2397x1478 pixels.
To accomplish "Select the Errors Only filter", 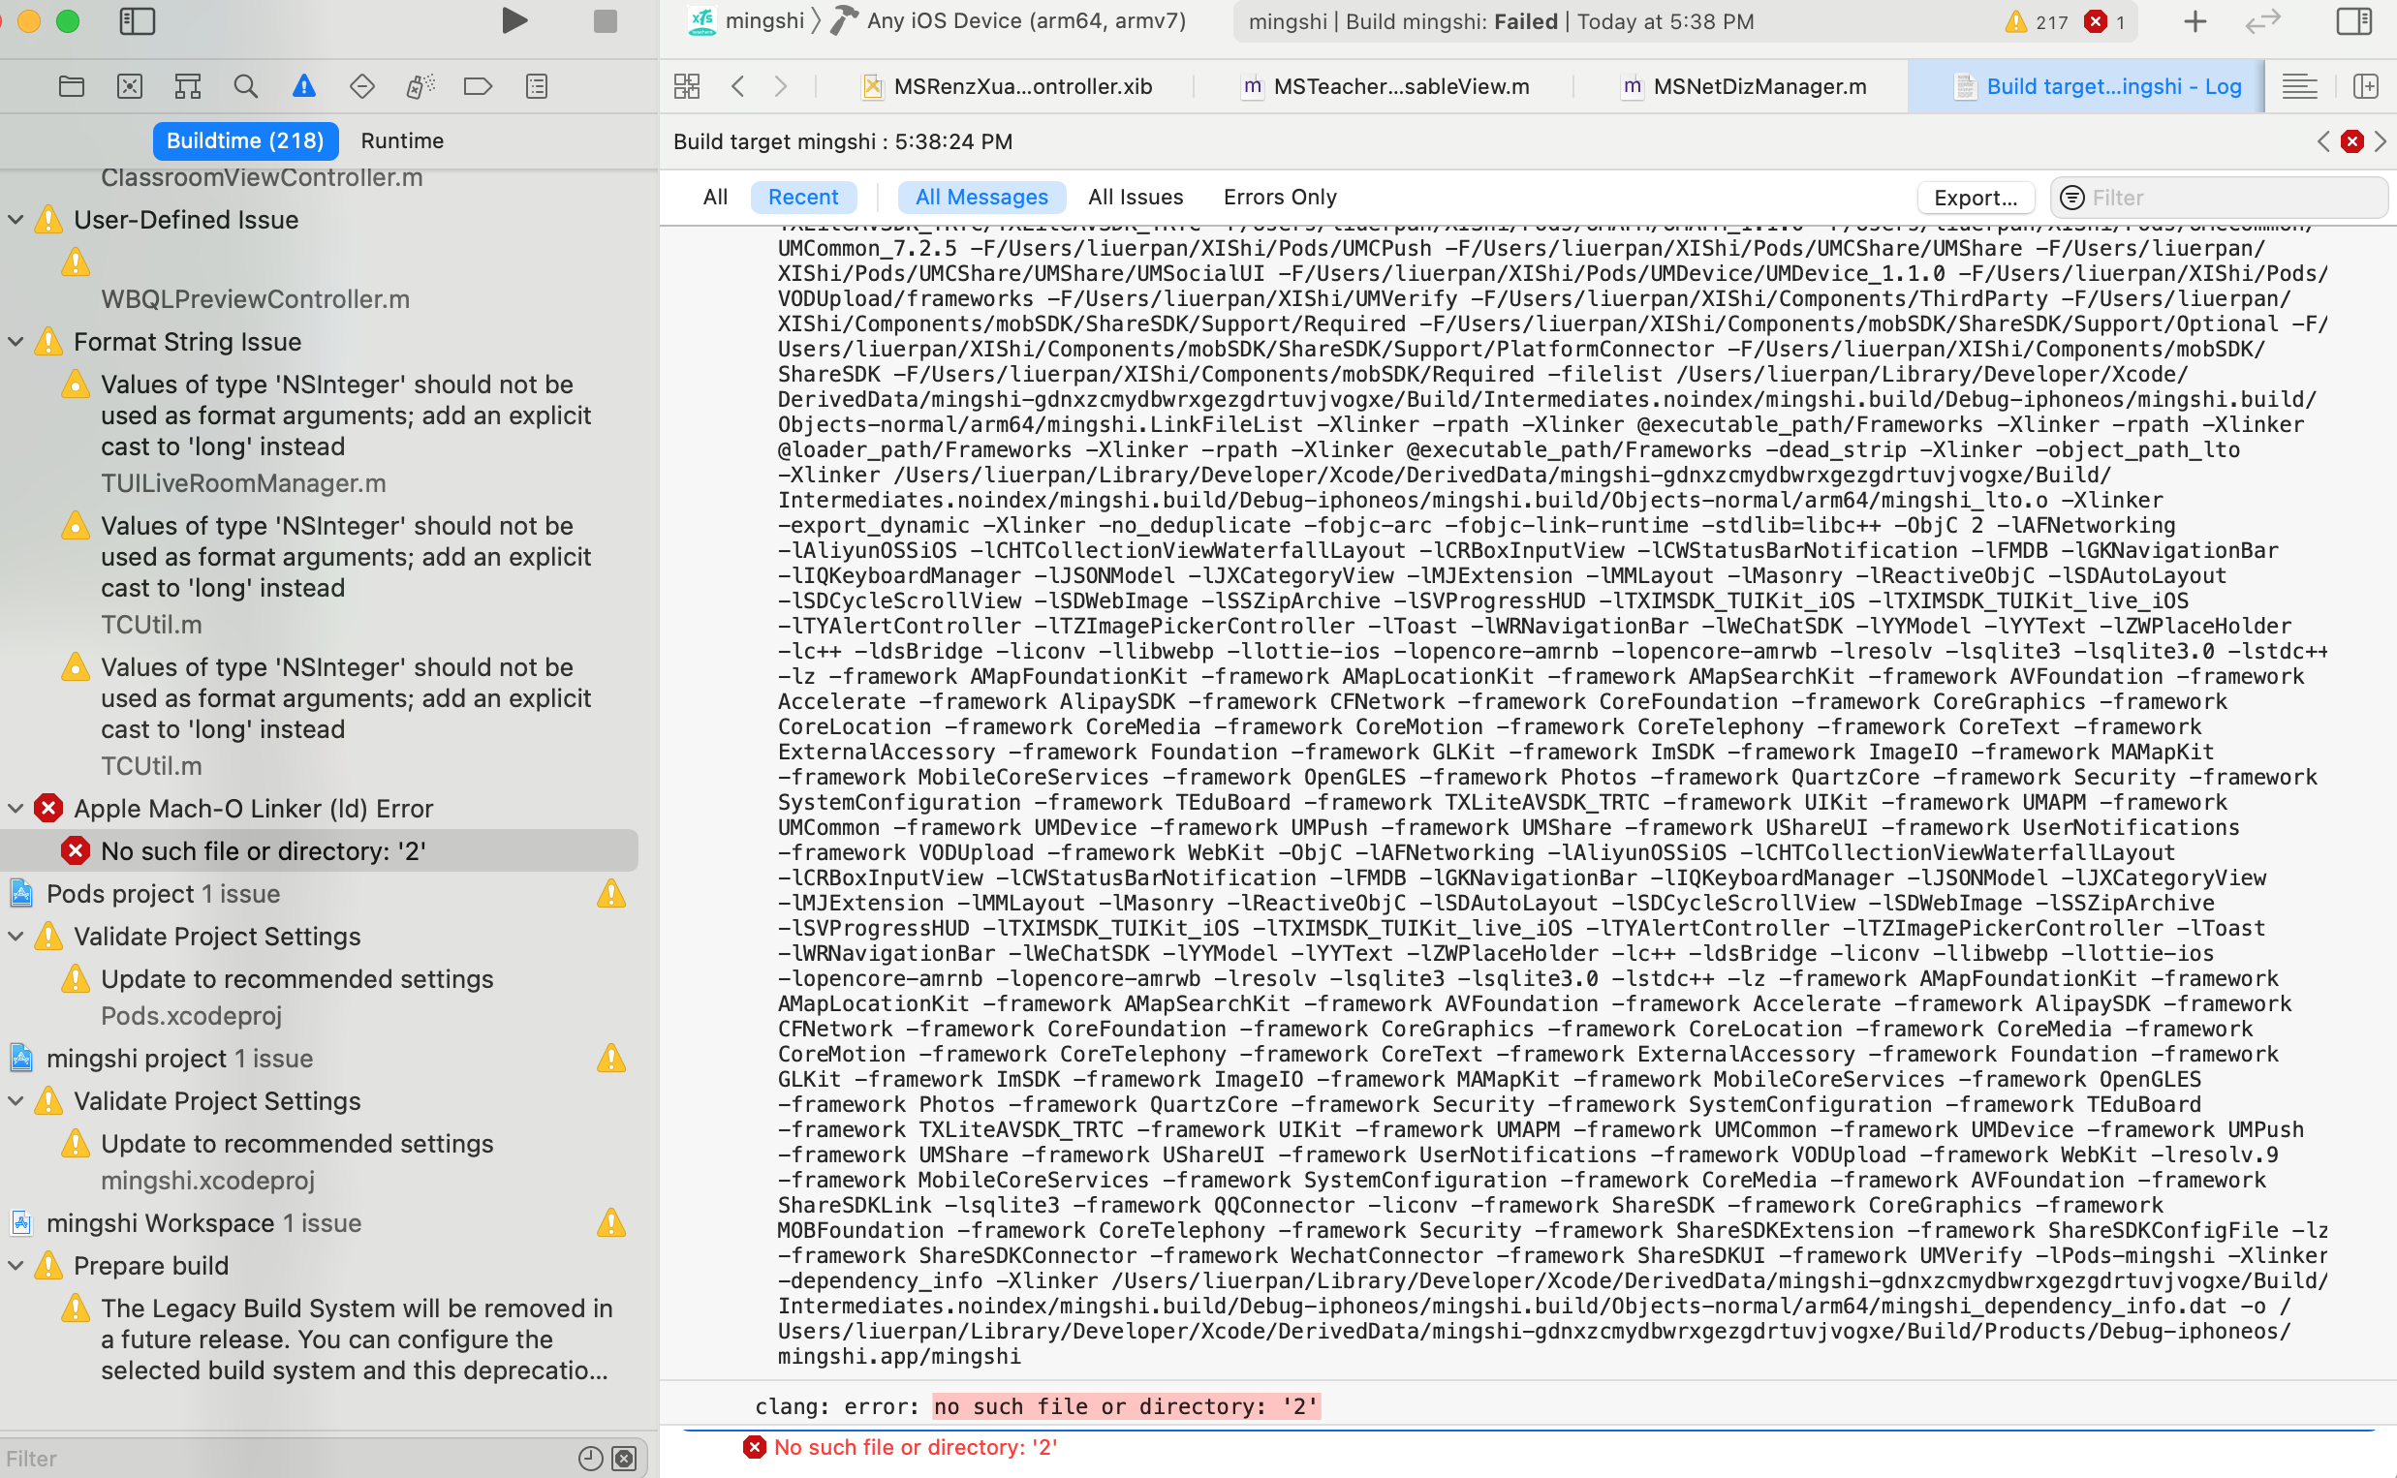I will coord(1280,197).
